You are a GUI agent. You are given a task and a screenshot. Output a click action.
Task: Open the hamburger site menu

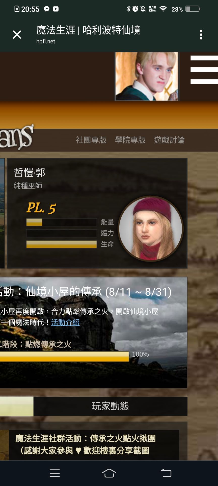pos(204,70)
